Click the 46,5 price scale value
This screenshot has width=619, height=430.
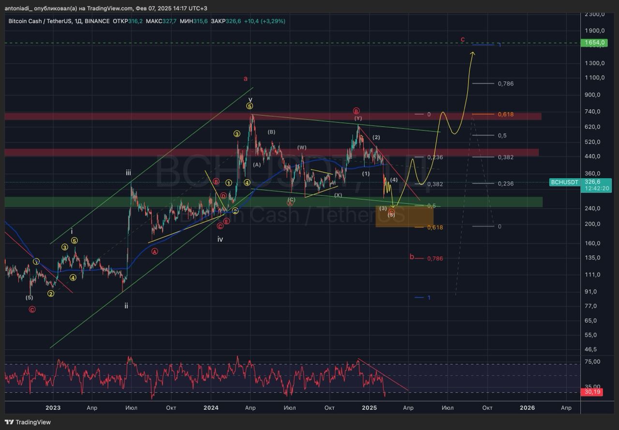[591, 349]
